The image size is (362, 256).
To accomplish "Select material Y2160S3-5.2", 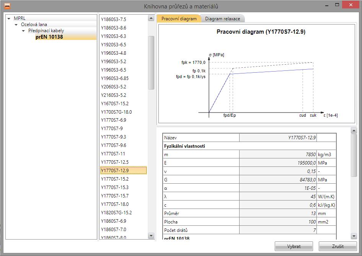I will pyautogui.click(x=114, y=95).
